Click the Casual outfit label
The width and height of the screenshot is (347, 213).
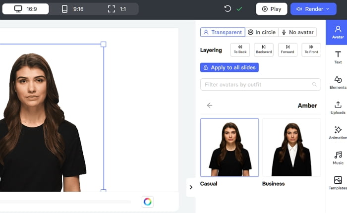point(209,184)
